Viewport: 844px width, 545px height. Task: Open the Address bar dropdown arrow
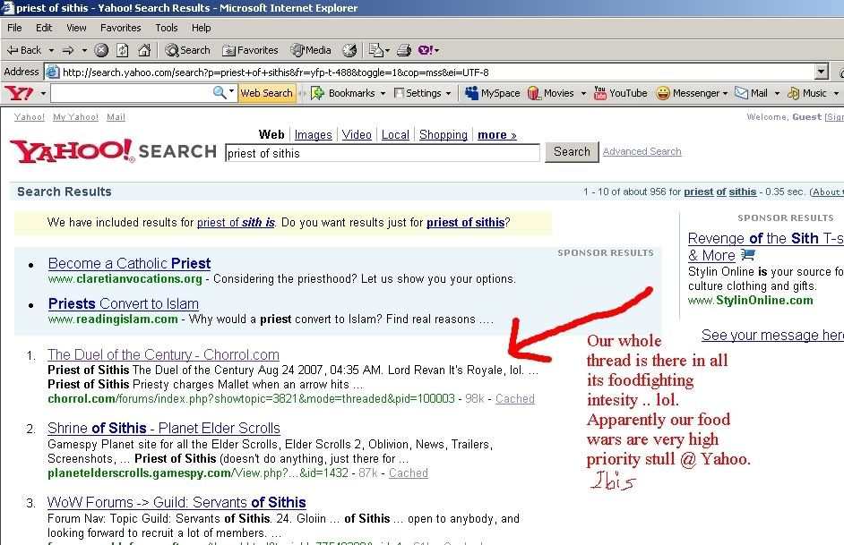coord(821,72)
